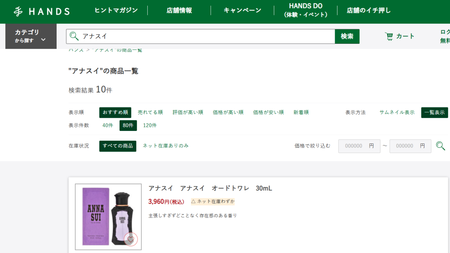Switch to サムネイル表示 view

pos(397,113)
